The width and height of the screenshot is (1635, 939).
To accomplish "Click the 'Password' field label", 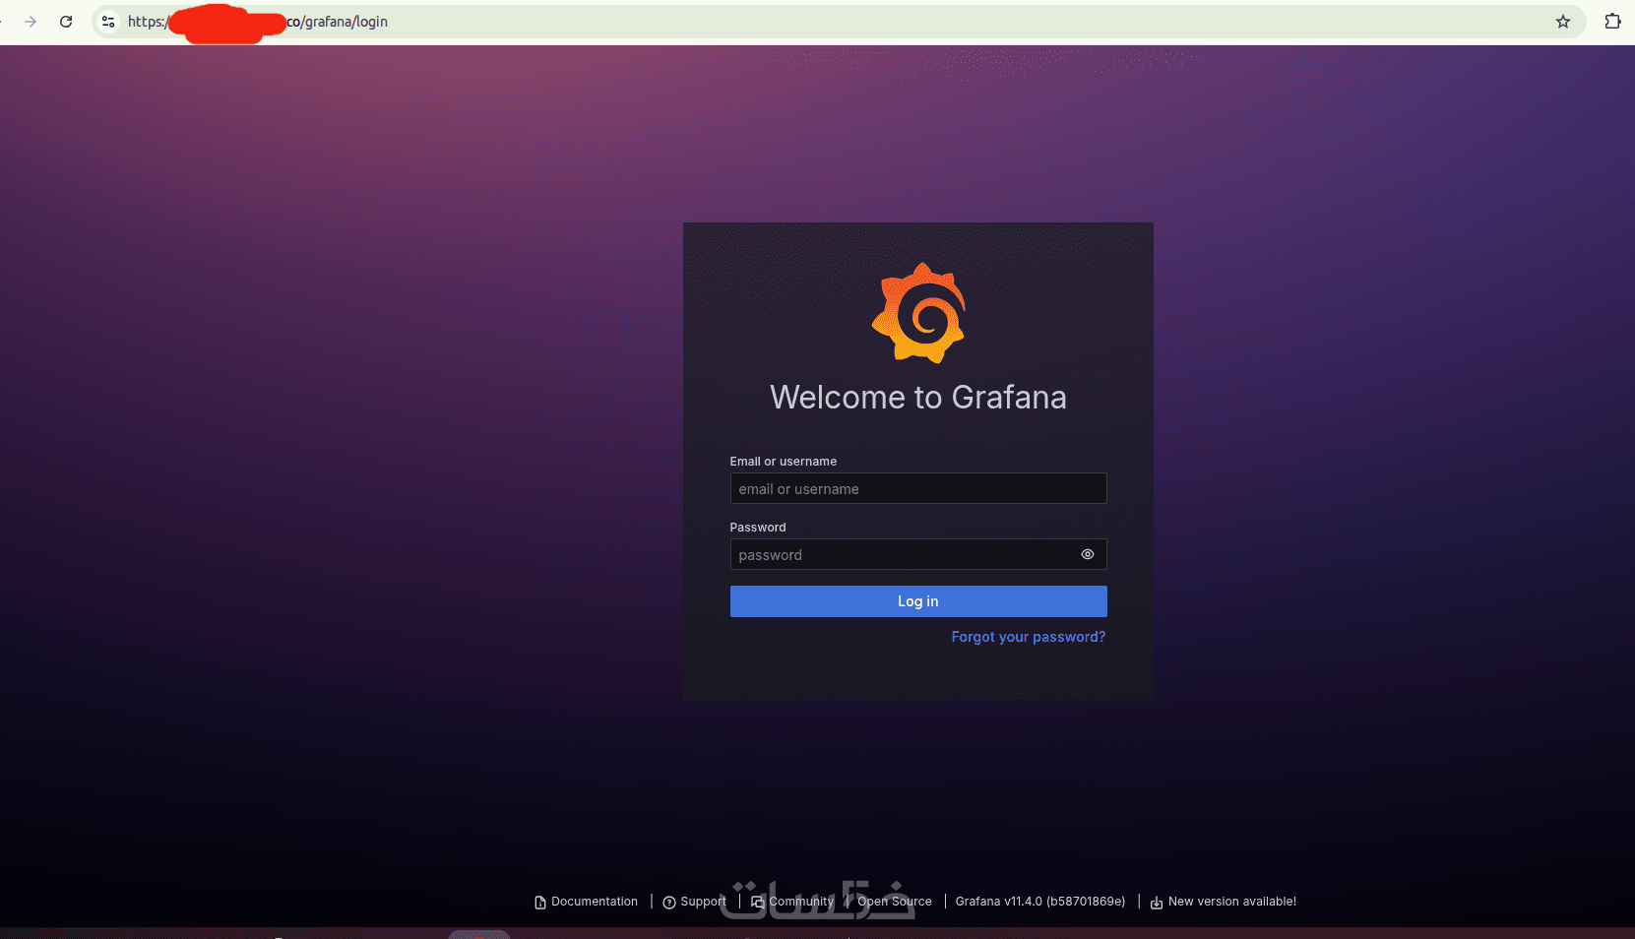I will point(758,528).
